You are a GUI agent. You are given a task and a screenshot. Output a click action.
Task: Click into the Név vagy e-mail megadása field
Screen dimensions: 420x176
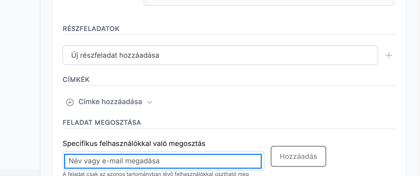pyautogui.click(x=163, y=161)
